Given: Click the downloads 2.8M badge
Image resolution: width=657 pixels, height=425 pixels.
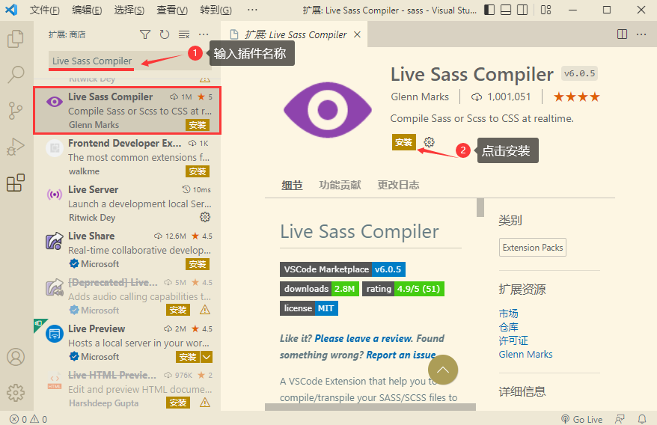Looking at the screenshot, I should 320,289.
